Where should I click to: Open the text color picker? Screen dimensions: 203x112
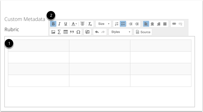[74, 24]
